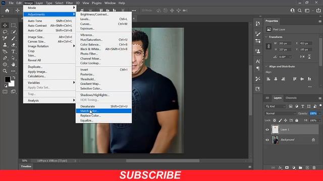
Task: Select the Hand tool
Action: coord(13,64)
